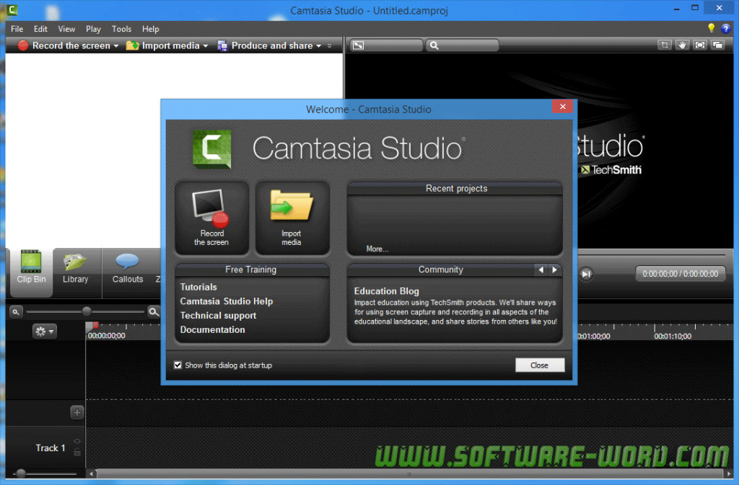This screenshot has height=485, width=739.
Task: Click the zoom-in magnifier beside the timeline slider
Action: [154, 311]
